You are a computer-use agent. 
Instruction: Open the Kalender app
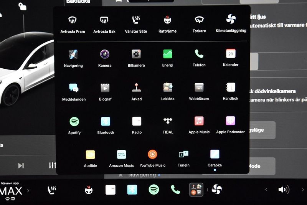point(231,58)
